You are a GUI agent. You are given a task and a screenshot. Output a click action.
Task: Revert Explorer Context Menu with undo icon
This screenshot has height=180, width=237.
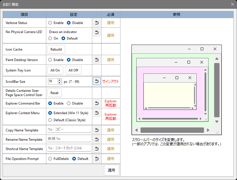coord(97,113)
